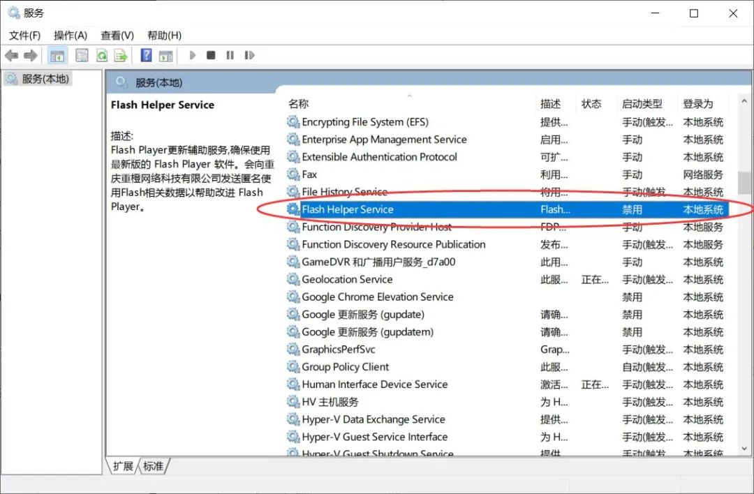The image size is (754, 494).
Task: Open the 查看(V) menu
Action: coord(117,36)
